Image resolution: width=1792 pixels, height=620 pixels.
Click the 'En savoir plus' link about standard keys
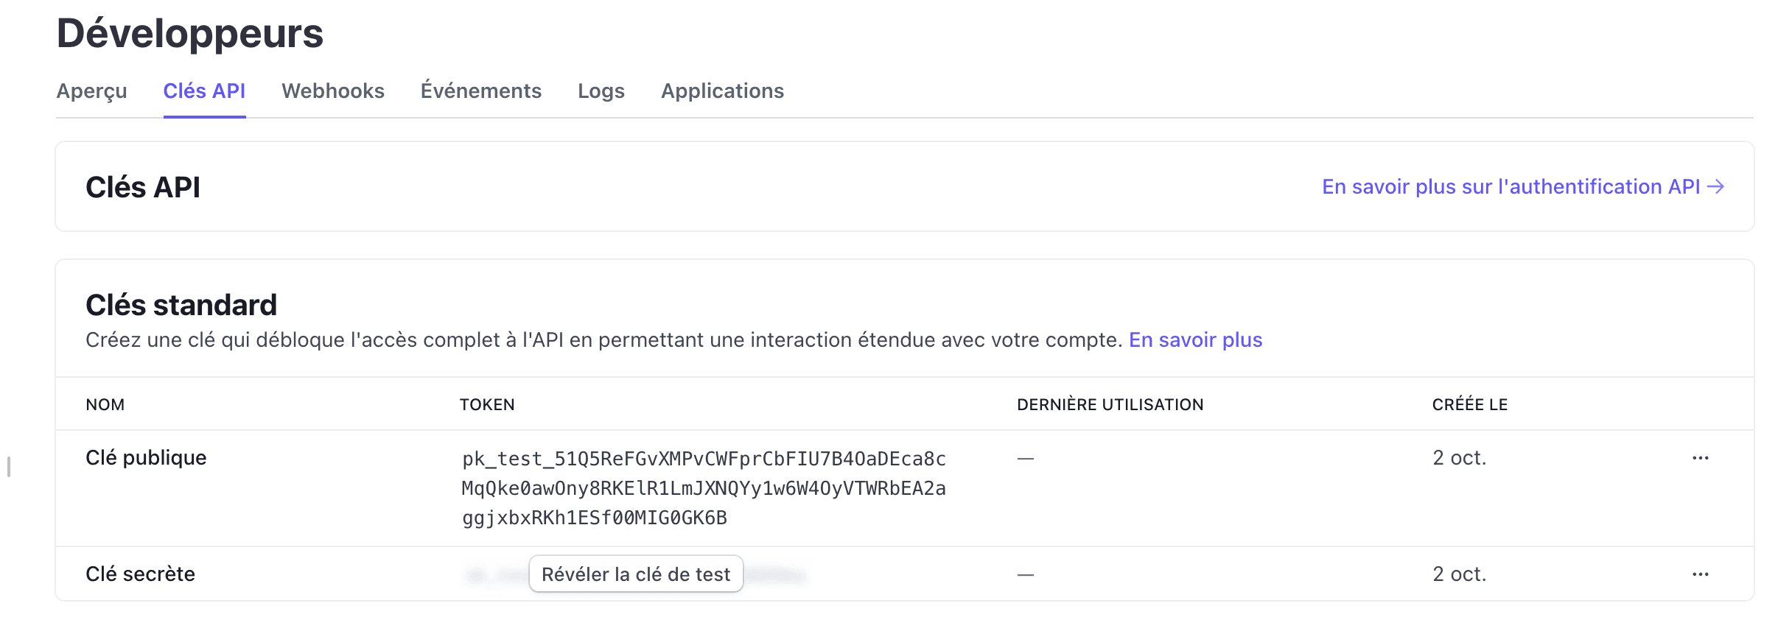point(1194,339)
